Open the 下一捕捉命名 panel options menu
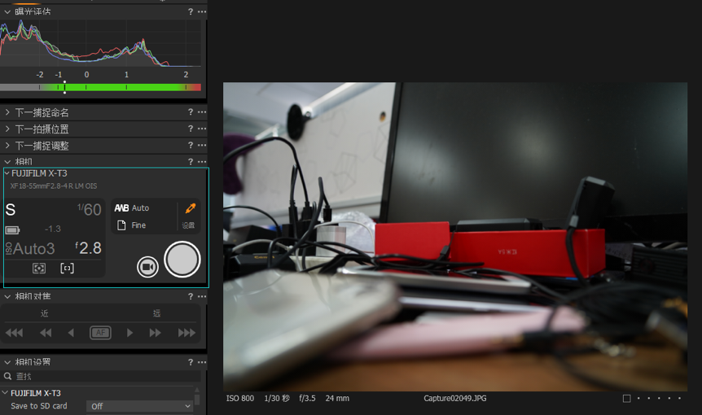This screenshot has width=702, height=415. click(x=202, y=111)
